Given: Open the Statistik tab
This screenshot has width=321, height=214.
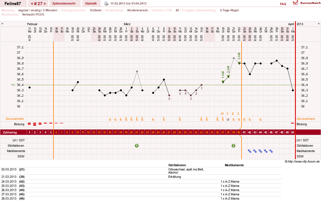Looking at the screenshot, I should click(91, 3).
